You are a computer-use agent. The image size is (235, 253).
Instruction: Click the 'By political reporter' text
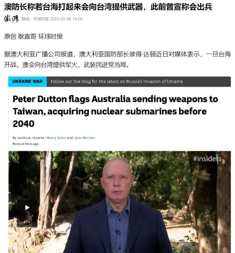tap(29, 138)
